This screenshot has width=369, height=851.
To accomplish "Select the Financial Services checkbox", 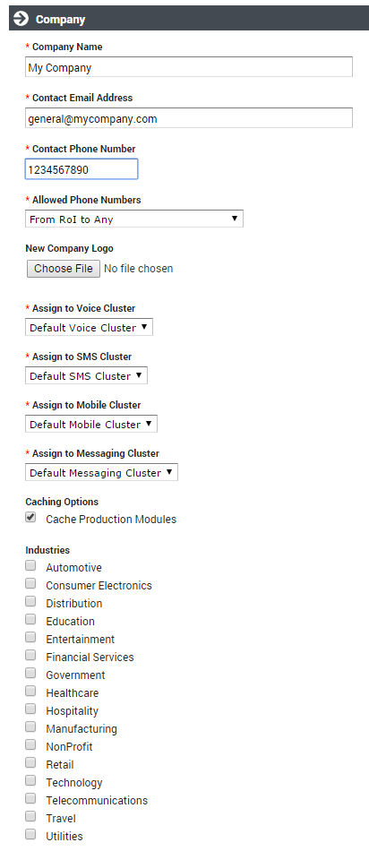I will (x=30, y=655).
